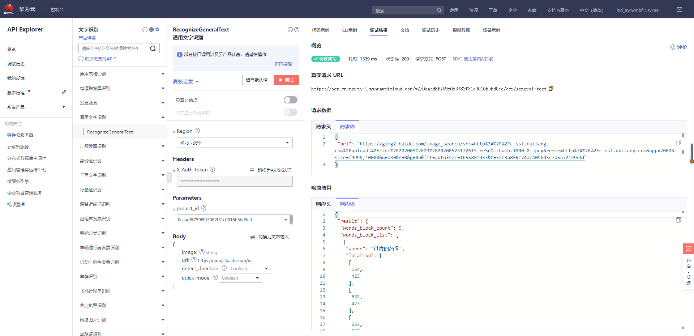The height and width of the screenshot is (336, 694).
Task: Click the switch icon beside 切换为文本输入
Action: (253, 237)
